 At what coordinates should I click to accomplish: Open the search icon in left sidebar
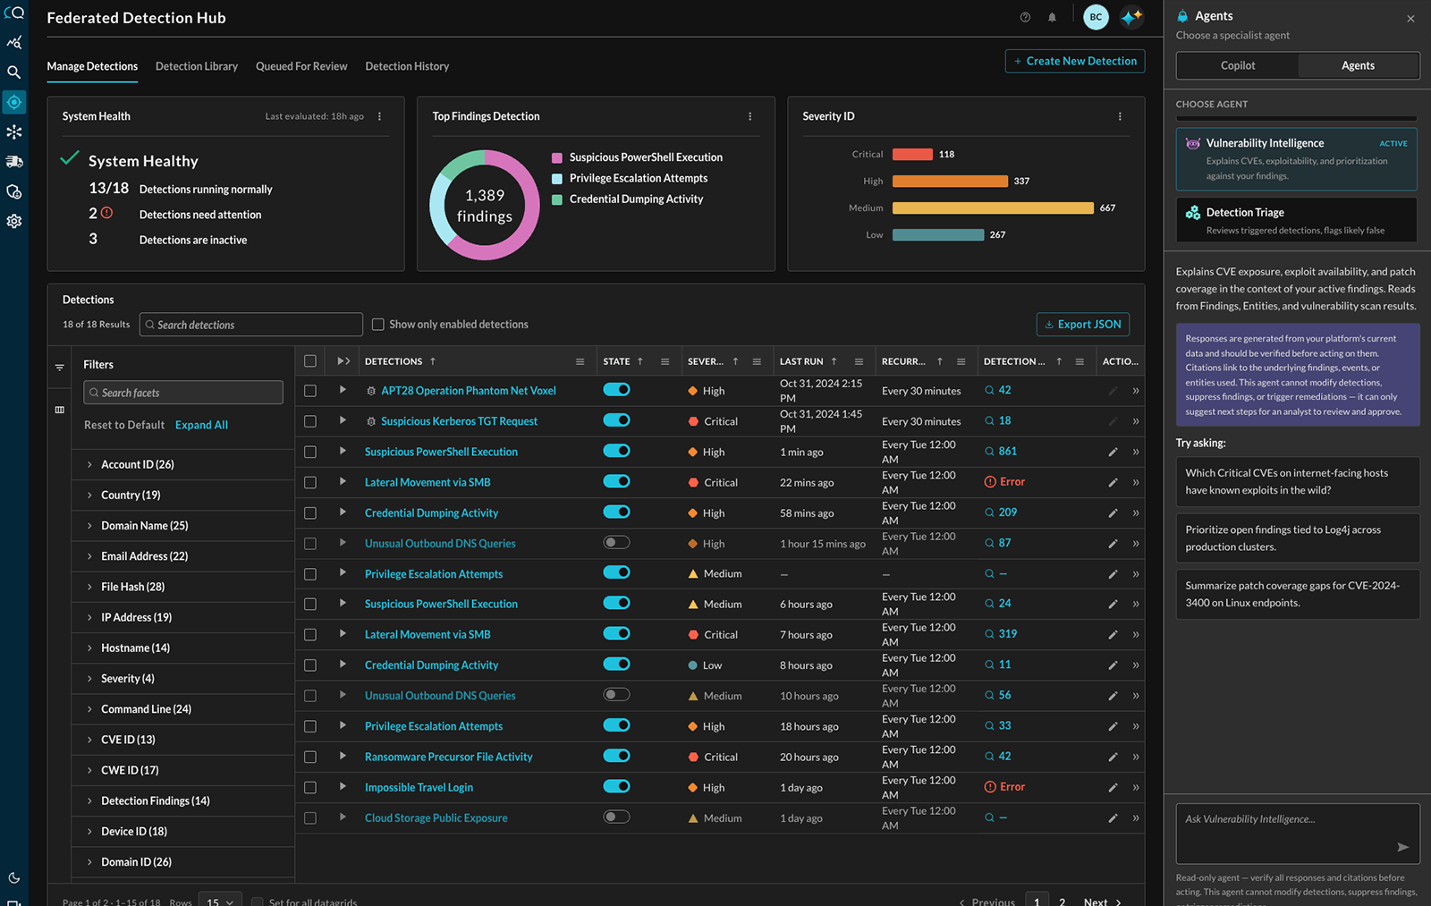pyautogui.click(x=13, y=72)
